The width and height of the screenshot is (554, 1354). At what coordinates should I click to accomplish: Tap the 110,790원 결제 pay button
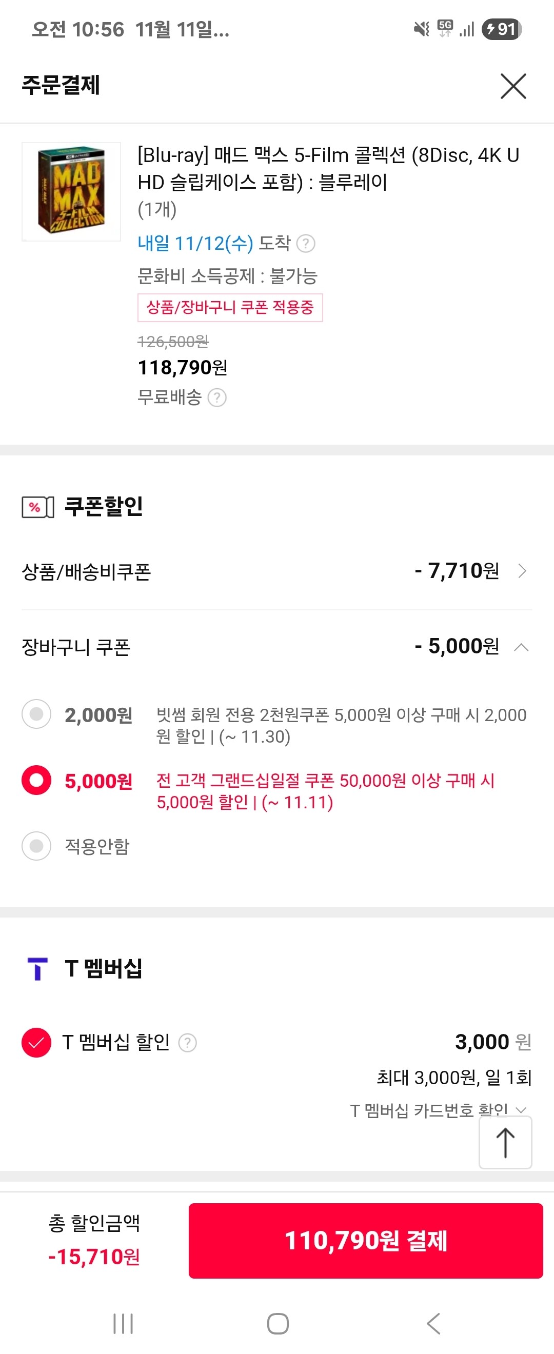[365, 1241]
